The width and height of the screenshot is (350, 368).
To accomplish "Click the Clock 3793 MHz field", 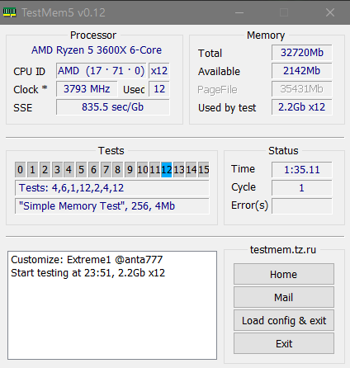I will coord(87,89).
